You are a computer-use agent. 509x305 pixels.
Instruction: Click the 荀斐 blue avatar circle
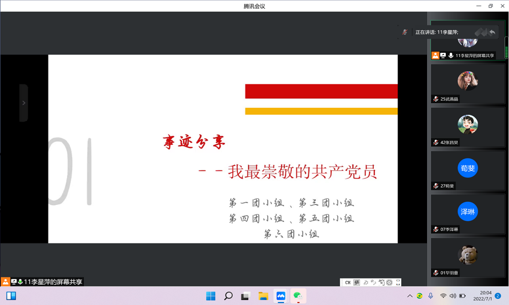point(468,168)
